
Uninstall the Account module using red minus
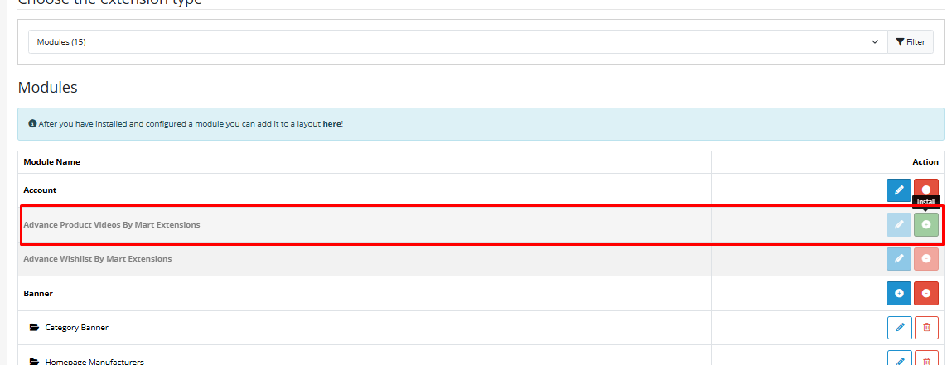tap(926, 190)
